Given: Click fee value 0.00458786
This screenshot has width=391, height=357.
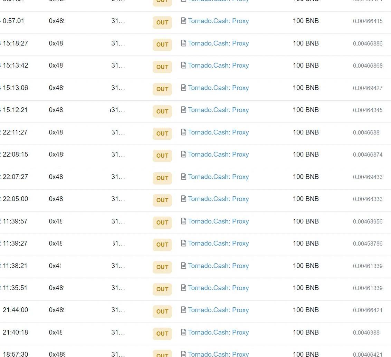Looking at the screenshot, I should pyautogui.click(x=368, y=244).
